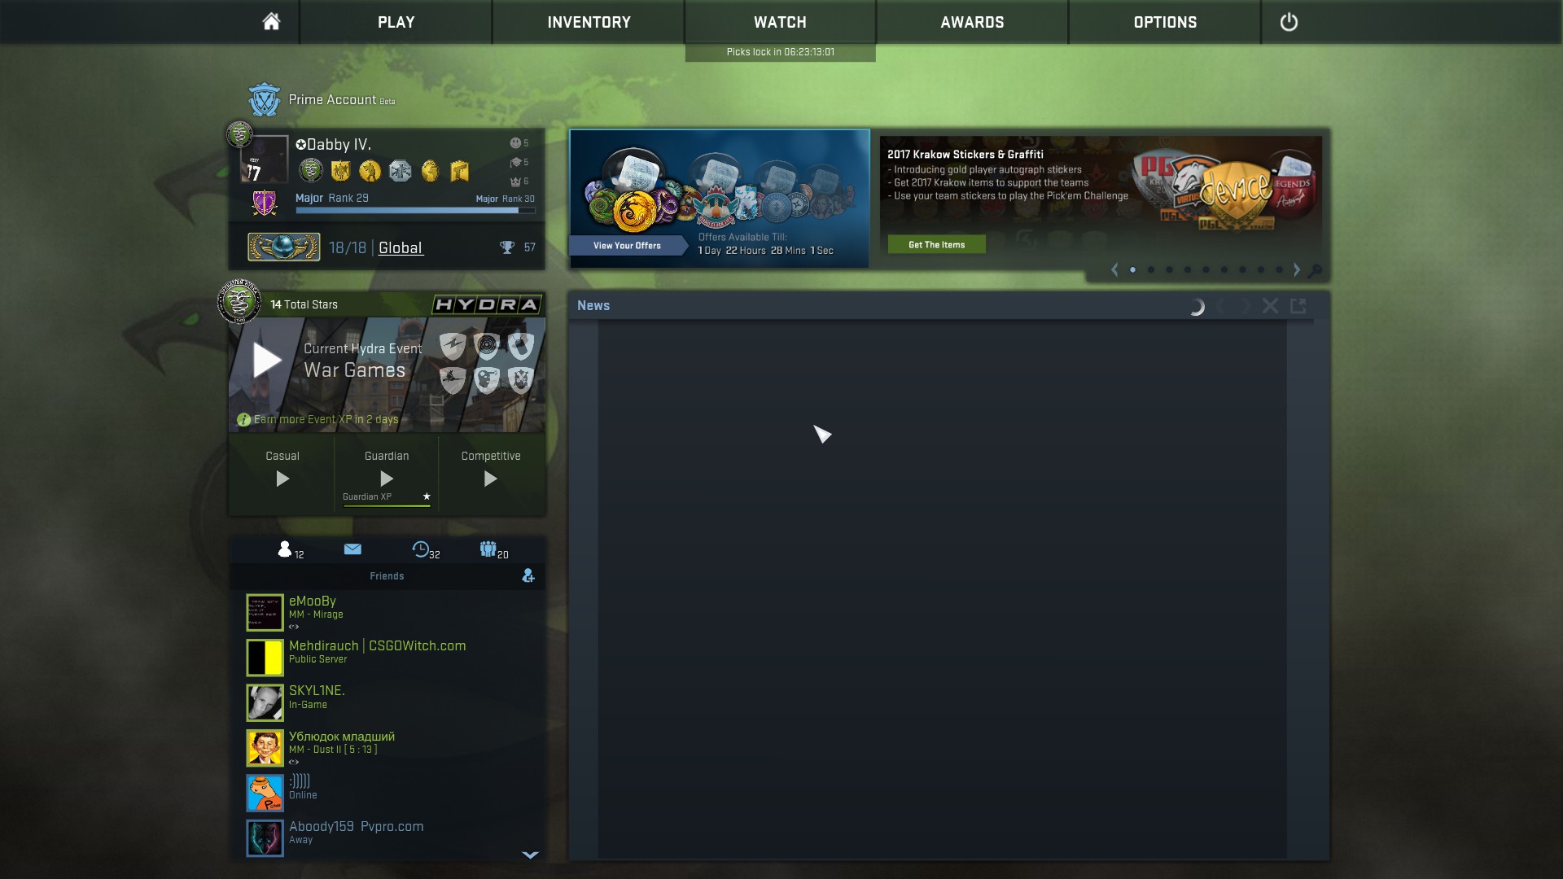Go to previous store banner arrow
Image resolution: width=1563 pixels, height=879 pixels.
coord(1114,270)
